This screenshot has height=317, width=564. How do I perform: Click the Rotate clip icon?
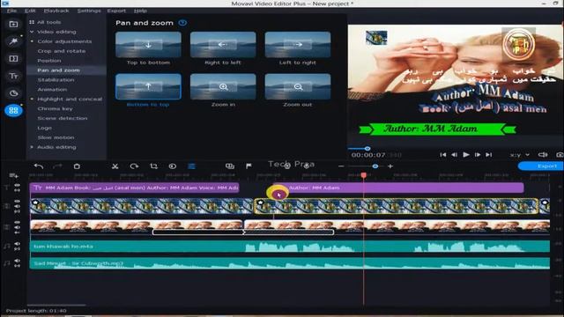click(x=134, y=166)
